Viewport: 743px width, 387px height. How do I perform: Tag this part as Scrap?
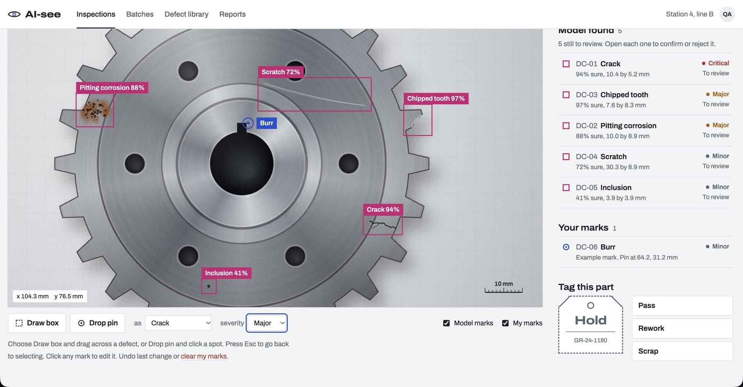pos(682,351)
